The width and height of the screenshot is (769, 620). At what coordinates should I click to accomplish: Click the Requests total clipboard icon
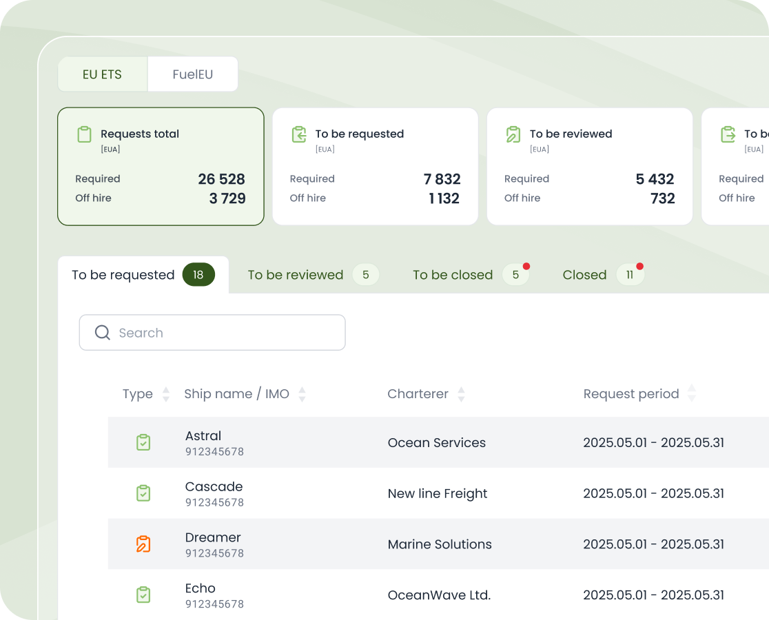[x=84, y=134]
